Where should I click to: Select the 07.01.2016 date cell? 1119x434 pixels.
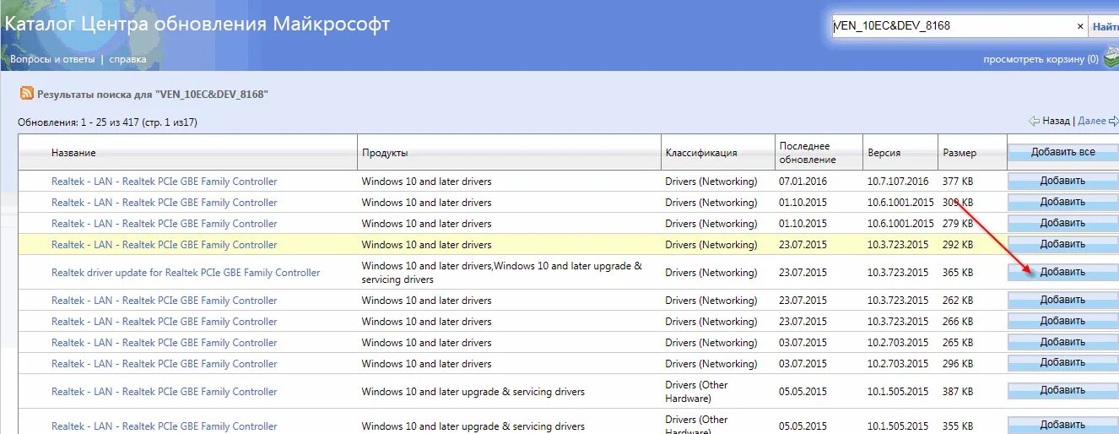pos(804,182)
